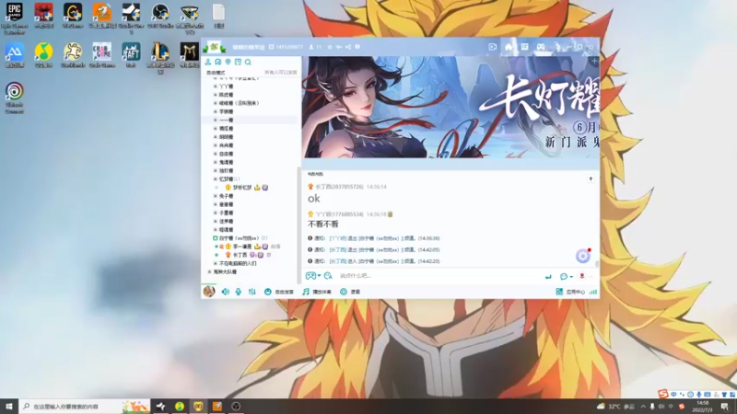Click the star favorite icon in the YY header
The height and width of the screenshot is (414, 737).
coord(330,47)
